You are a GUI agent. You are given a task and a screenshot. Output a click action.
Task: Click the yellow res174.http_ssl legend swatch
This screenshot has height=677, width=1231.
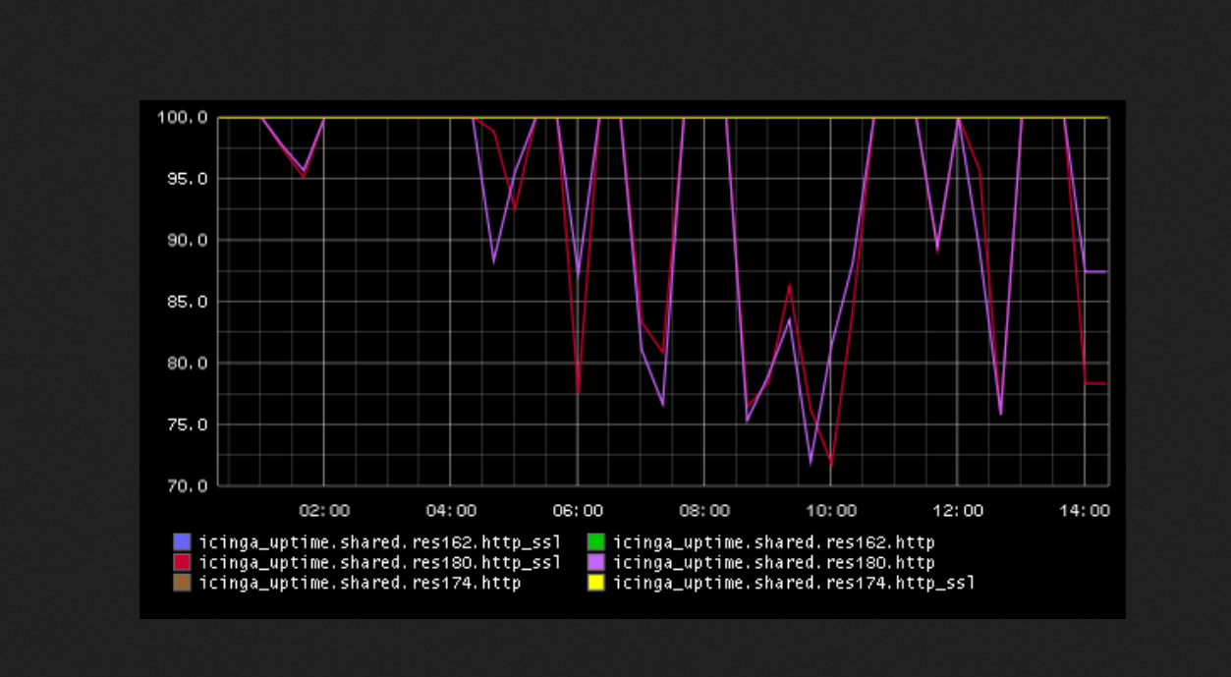pyautogui.click(x=596, y=583)
